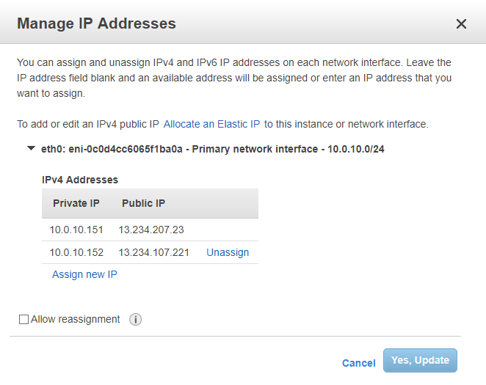Screen dimensions: 486x385
Task: Click the info icon beside Allow reassignment
Action: click(135, 320)
